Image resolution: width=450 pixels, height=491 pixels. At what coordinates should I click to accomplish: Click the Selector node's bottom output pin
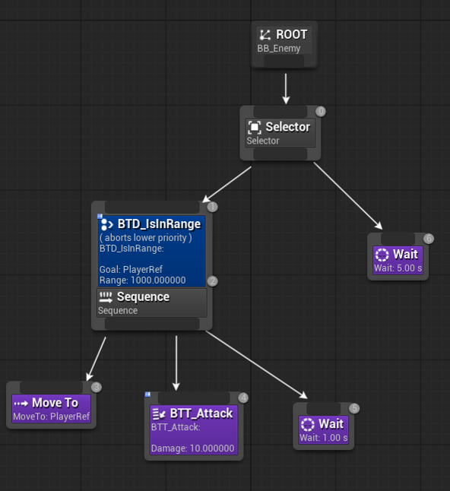pyautogui.click(x=280, y=154)
